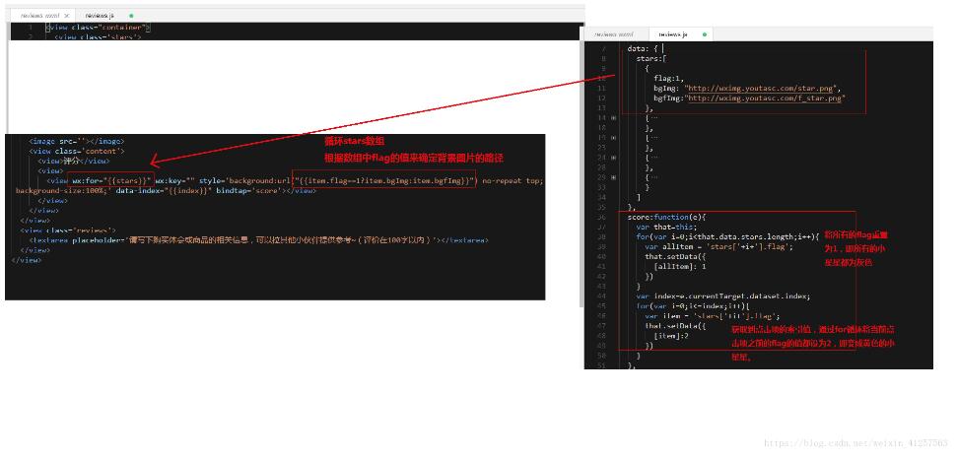This screenshot has height=460, width=957.
Task: Click the wx:for="{{stars}}" attribute
Action: (111, 181)
